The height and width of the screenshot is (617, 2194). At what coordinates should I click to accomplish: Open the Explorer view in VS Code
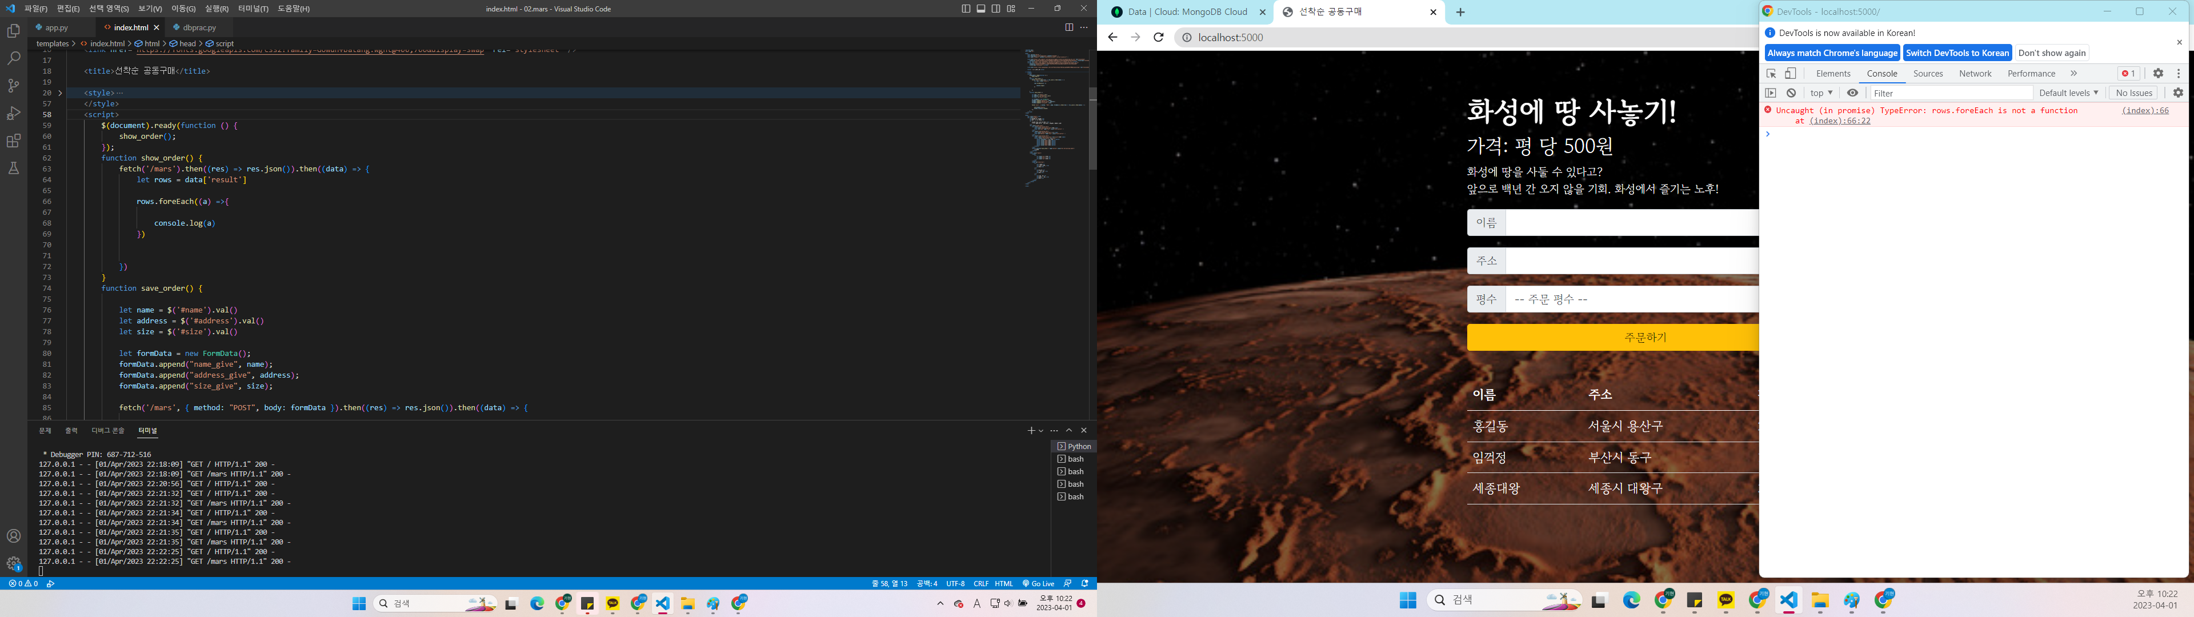pos(14,31)
